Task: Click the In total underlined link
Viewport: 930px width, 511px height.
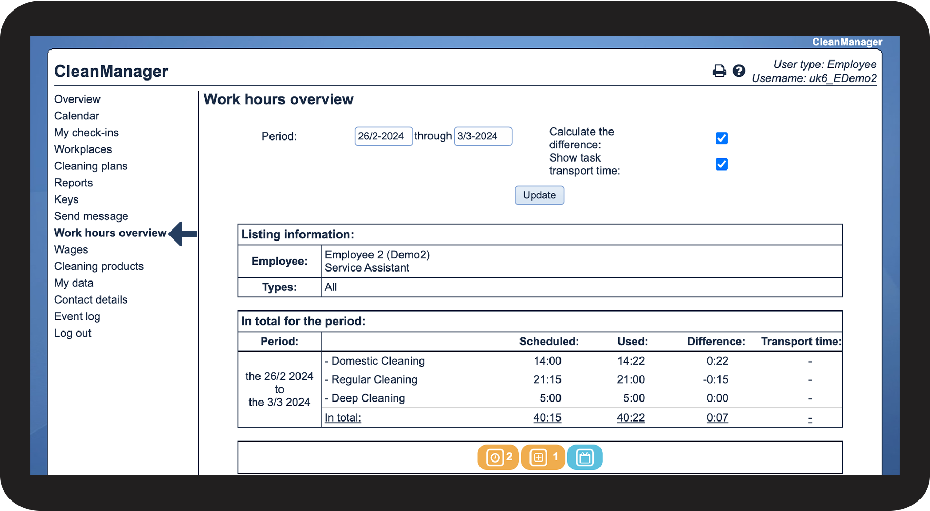Action: pyautogui.click(x=343, y=418)
